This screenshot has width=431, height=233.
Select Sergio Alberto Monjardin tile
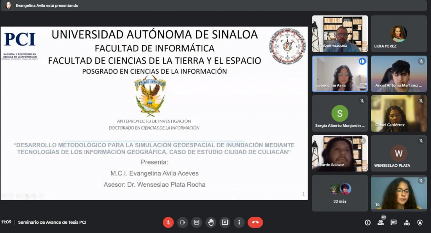click(x=340, y=113)
